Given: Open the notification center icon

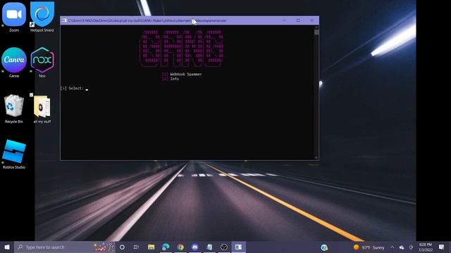Looking at the screenshot, I should click(442, 247).
